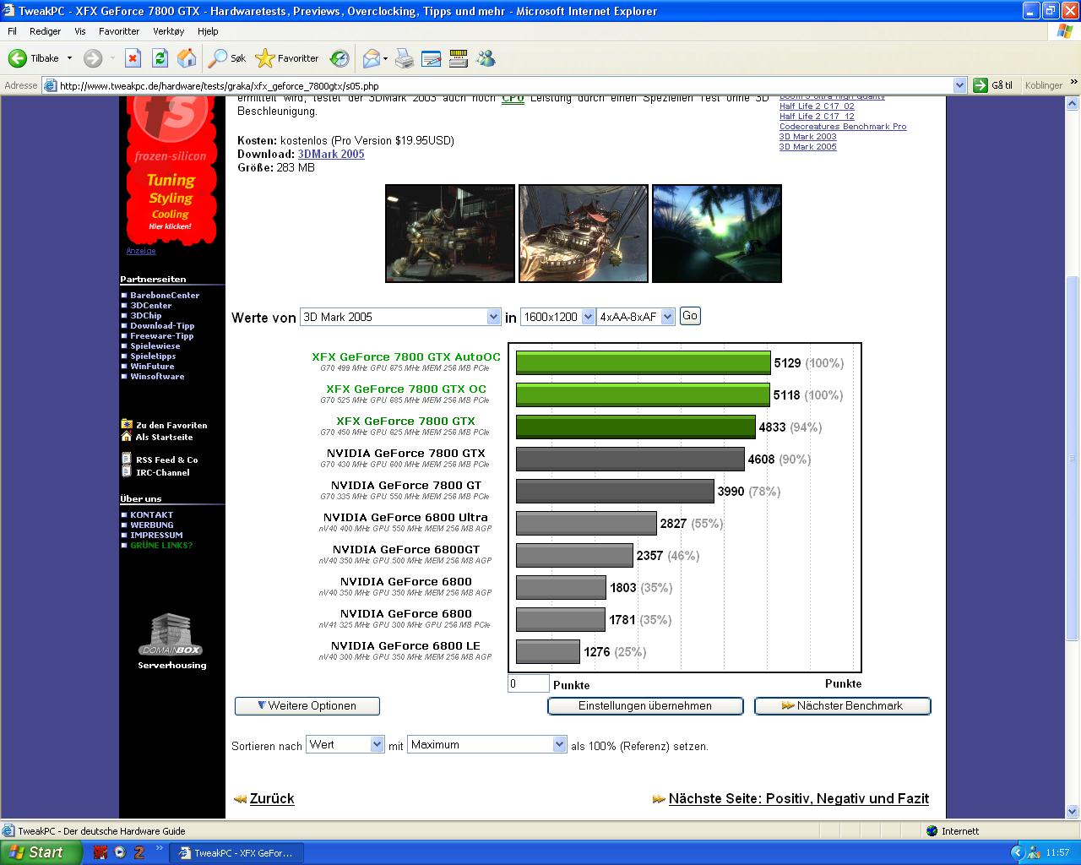Click the Forward arrow toolbar icon

click(x=93, y=58)
